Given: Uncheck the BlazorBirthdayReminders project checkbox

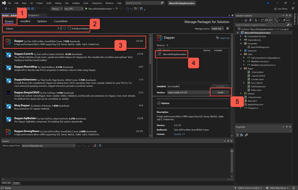Looking at the screenshot, I should pyautogui.click(x=159, y=55).
